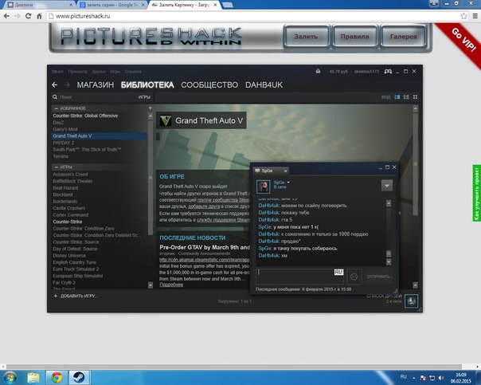Select Euro Truck Simulator 2
This screenshot has height=385, width=481.
76,269
